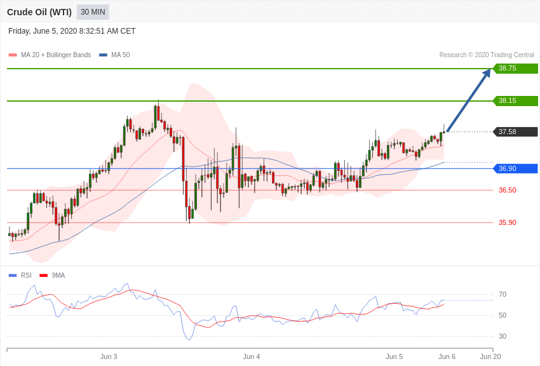Image resolution: width=540 pixels, height=366 pixels.
Task: Click the 36.90 blue pivot price tag
Action: 516,168
